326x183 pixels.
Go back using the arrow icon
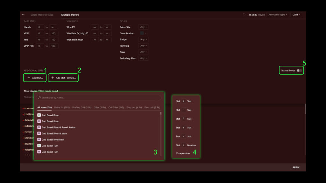[x=23, y=15]
